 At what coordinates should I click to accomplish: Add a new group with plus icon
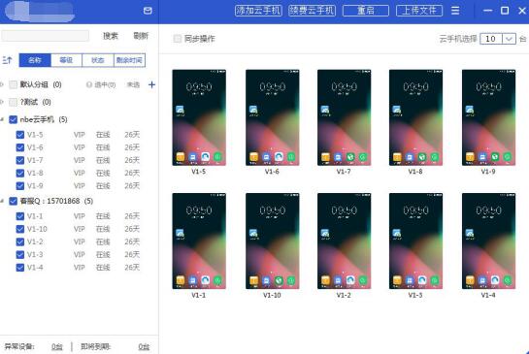pyautogui.click(x=151, y=84)
